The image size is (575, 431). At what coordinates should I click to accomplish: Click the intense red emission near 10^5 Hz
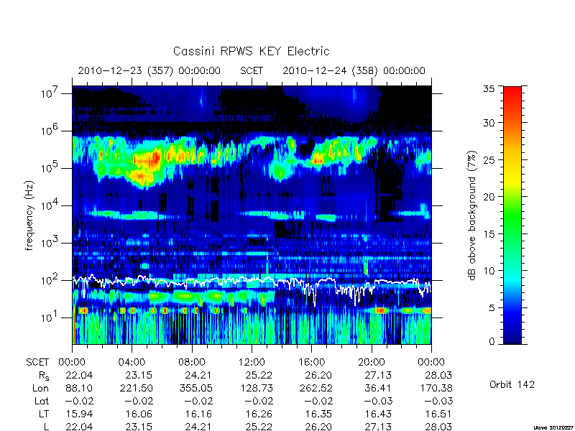click(x=155, y=158)
